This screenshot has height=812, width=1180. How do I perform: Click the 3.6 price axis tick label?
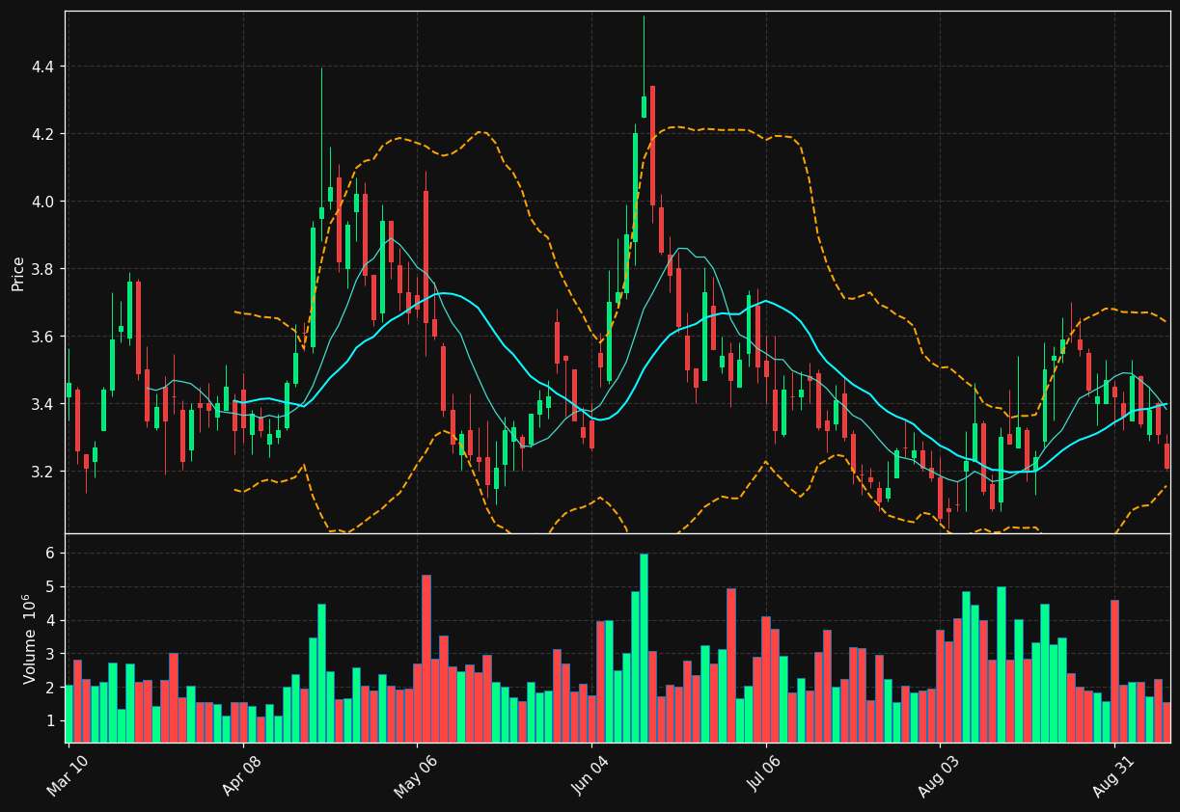[x=42, y=337]
